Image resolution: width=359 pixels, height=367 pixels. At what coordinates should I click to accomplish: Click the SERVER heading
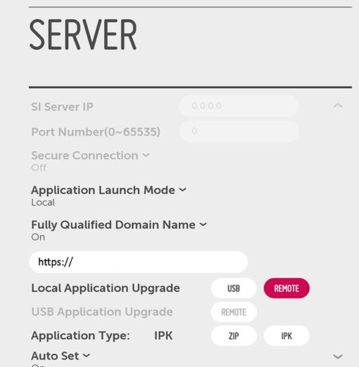click(x=83, y=34)
